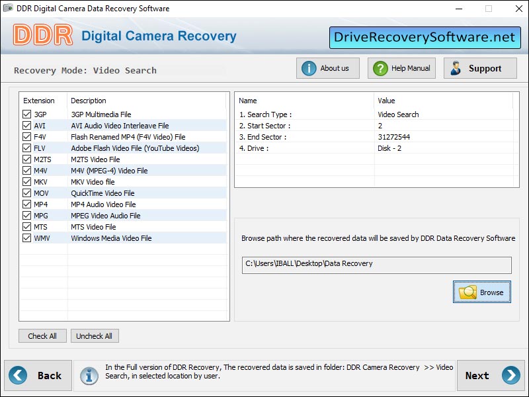Uncheck the 3GP extension checkbox
This screenshot has width=529, height=397.
(26, 114)
